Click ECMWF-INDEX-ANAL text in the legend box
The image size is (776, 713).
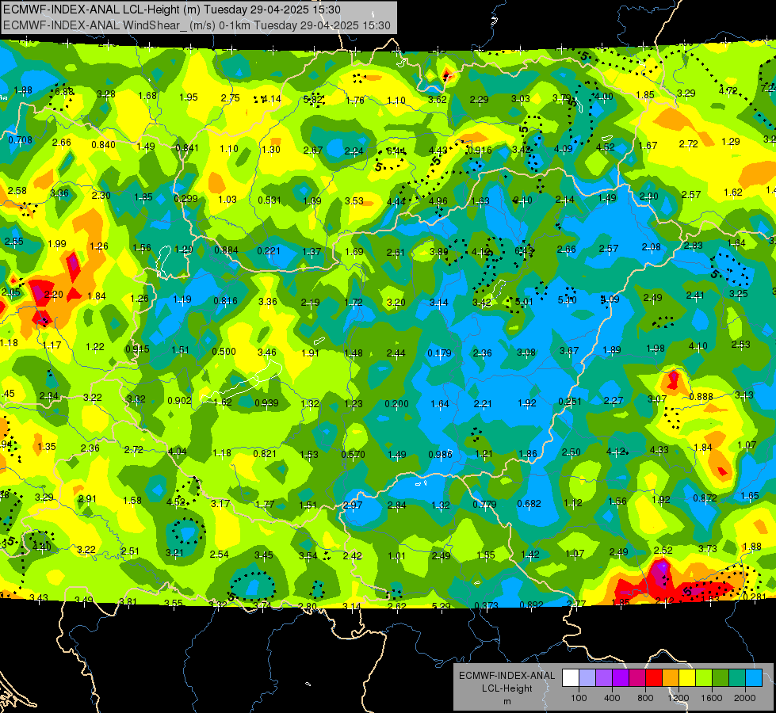507,676
